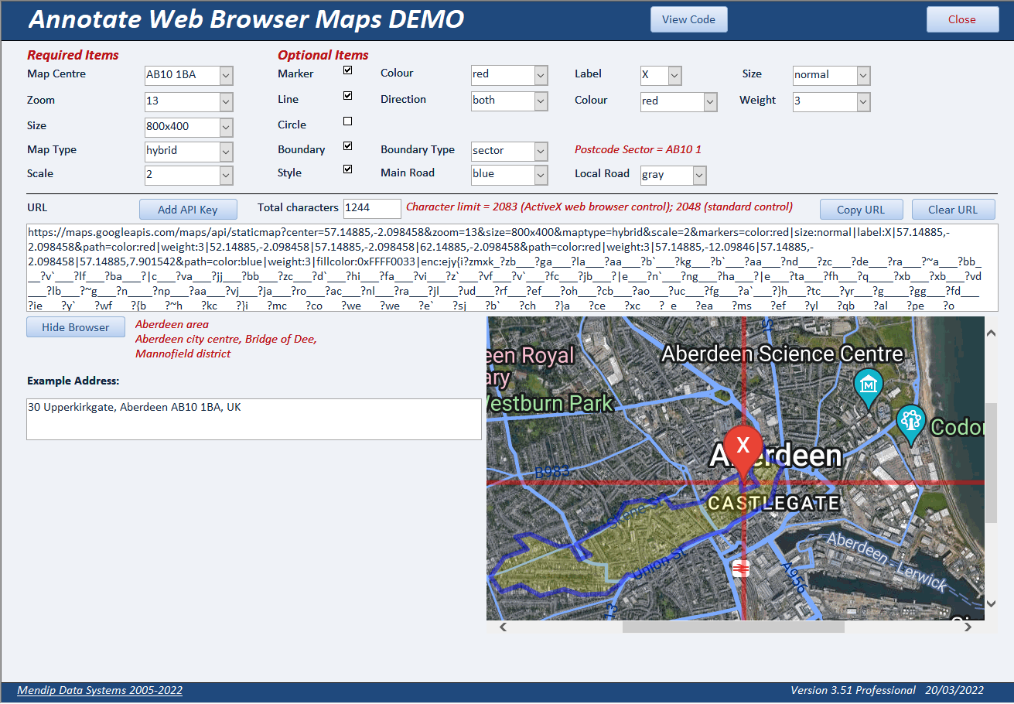Click the View Code button
Screen dimensions: 1014x704
coord(688,19)
